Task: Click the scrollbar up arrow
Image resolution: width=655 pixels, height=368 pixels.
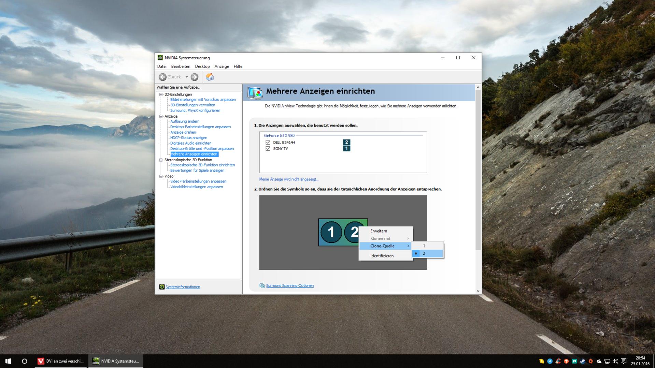Action: (x=478, y=87)
